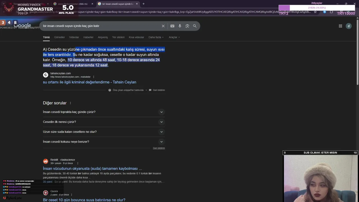The width and height of the screenshot is (359, 202).
Task: Click 'Geri bildirim' next to snippet info
Action: pyautogui.click(x=159, y=90)
